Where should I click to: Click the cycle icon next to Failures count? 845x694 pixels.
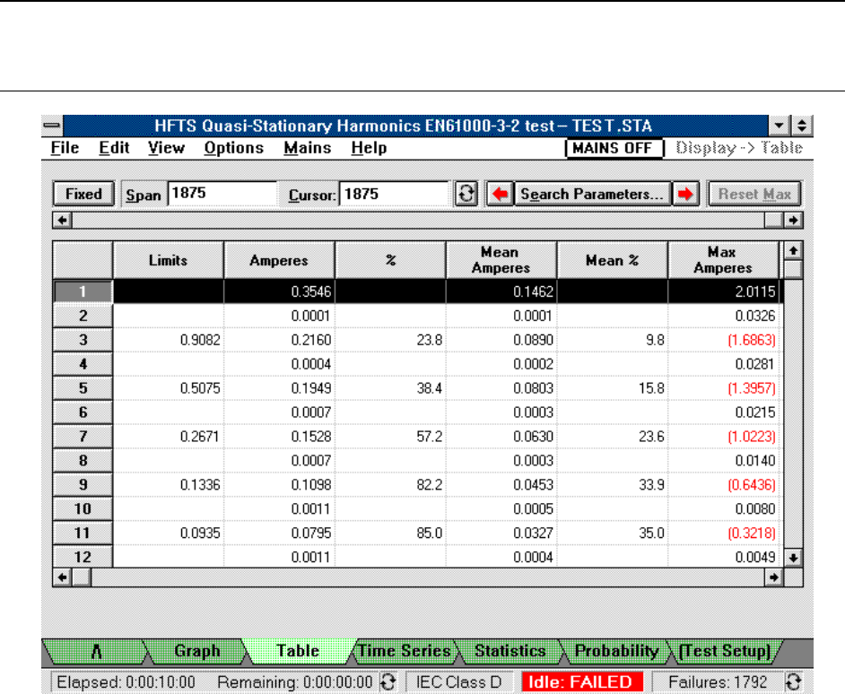[793, 681]
